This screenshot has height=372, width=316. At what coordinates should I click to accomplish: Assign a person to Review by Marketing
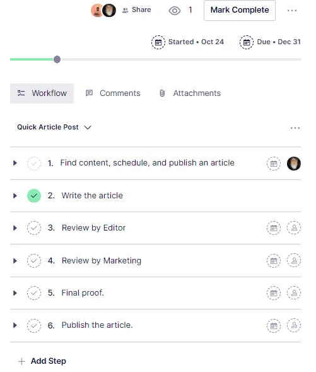(x=294, y=260)
